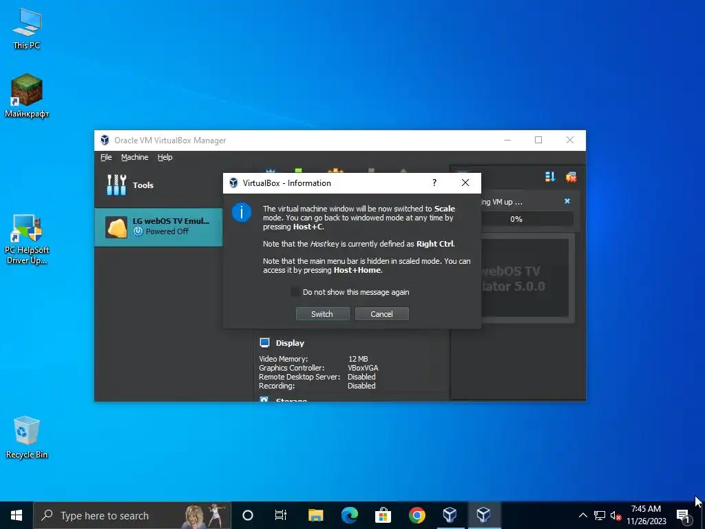
Task: Switch to the active VirtualBox taskbar icon
Action: click(484, 515)
